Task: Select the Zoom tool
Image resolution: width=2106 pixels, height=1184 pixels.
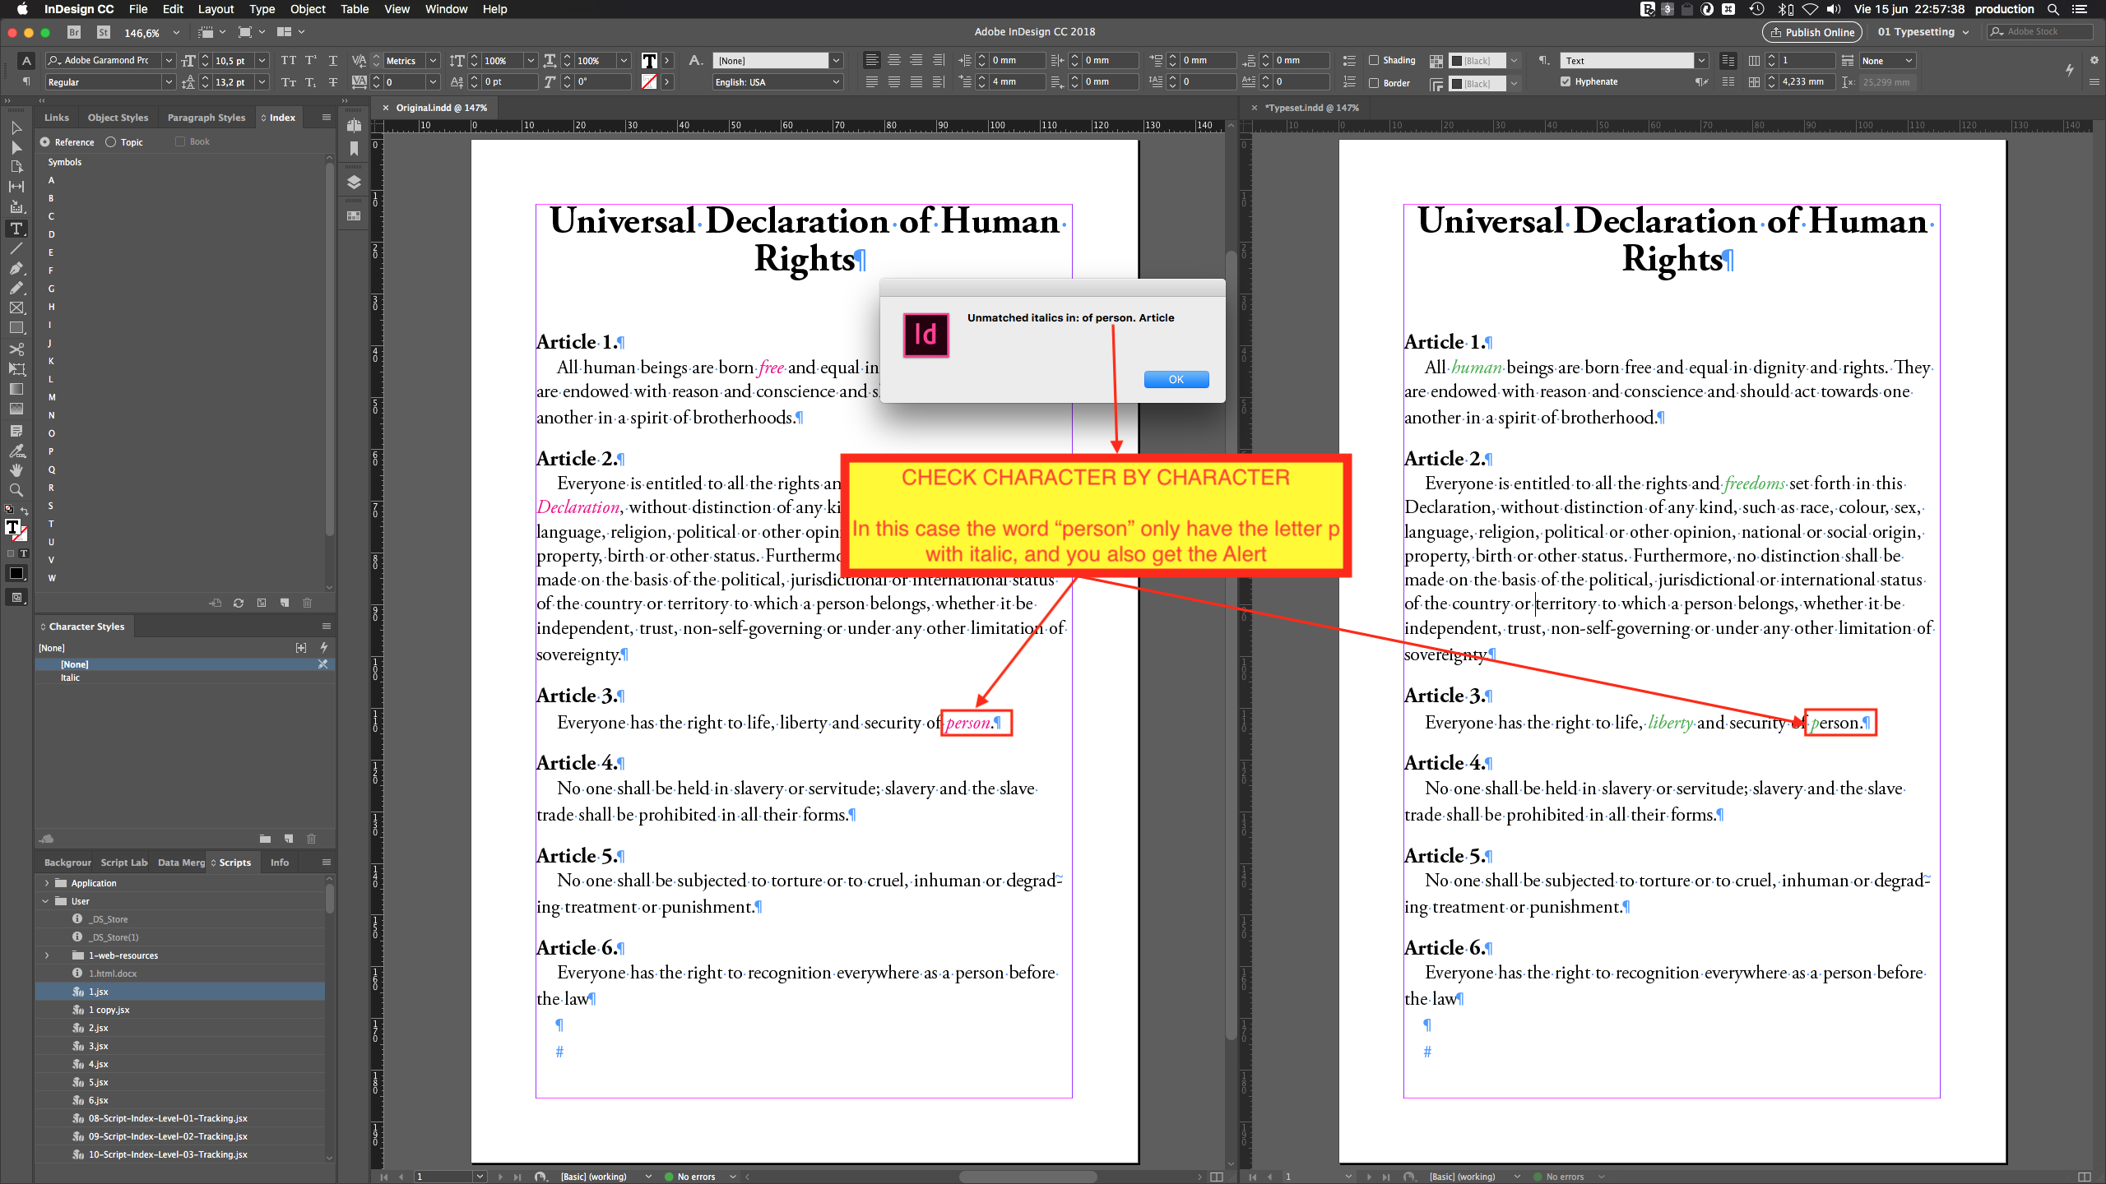Action: click(x=16, y=490)
